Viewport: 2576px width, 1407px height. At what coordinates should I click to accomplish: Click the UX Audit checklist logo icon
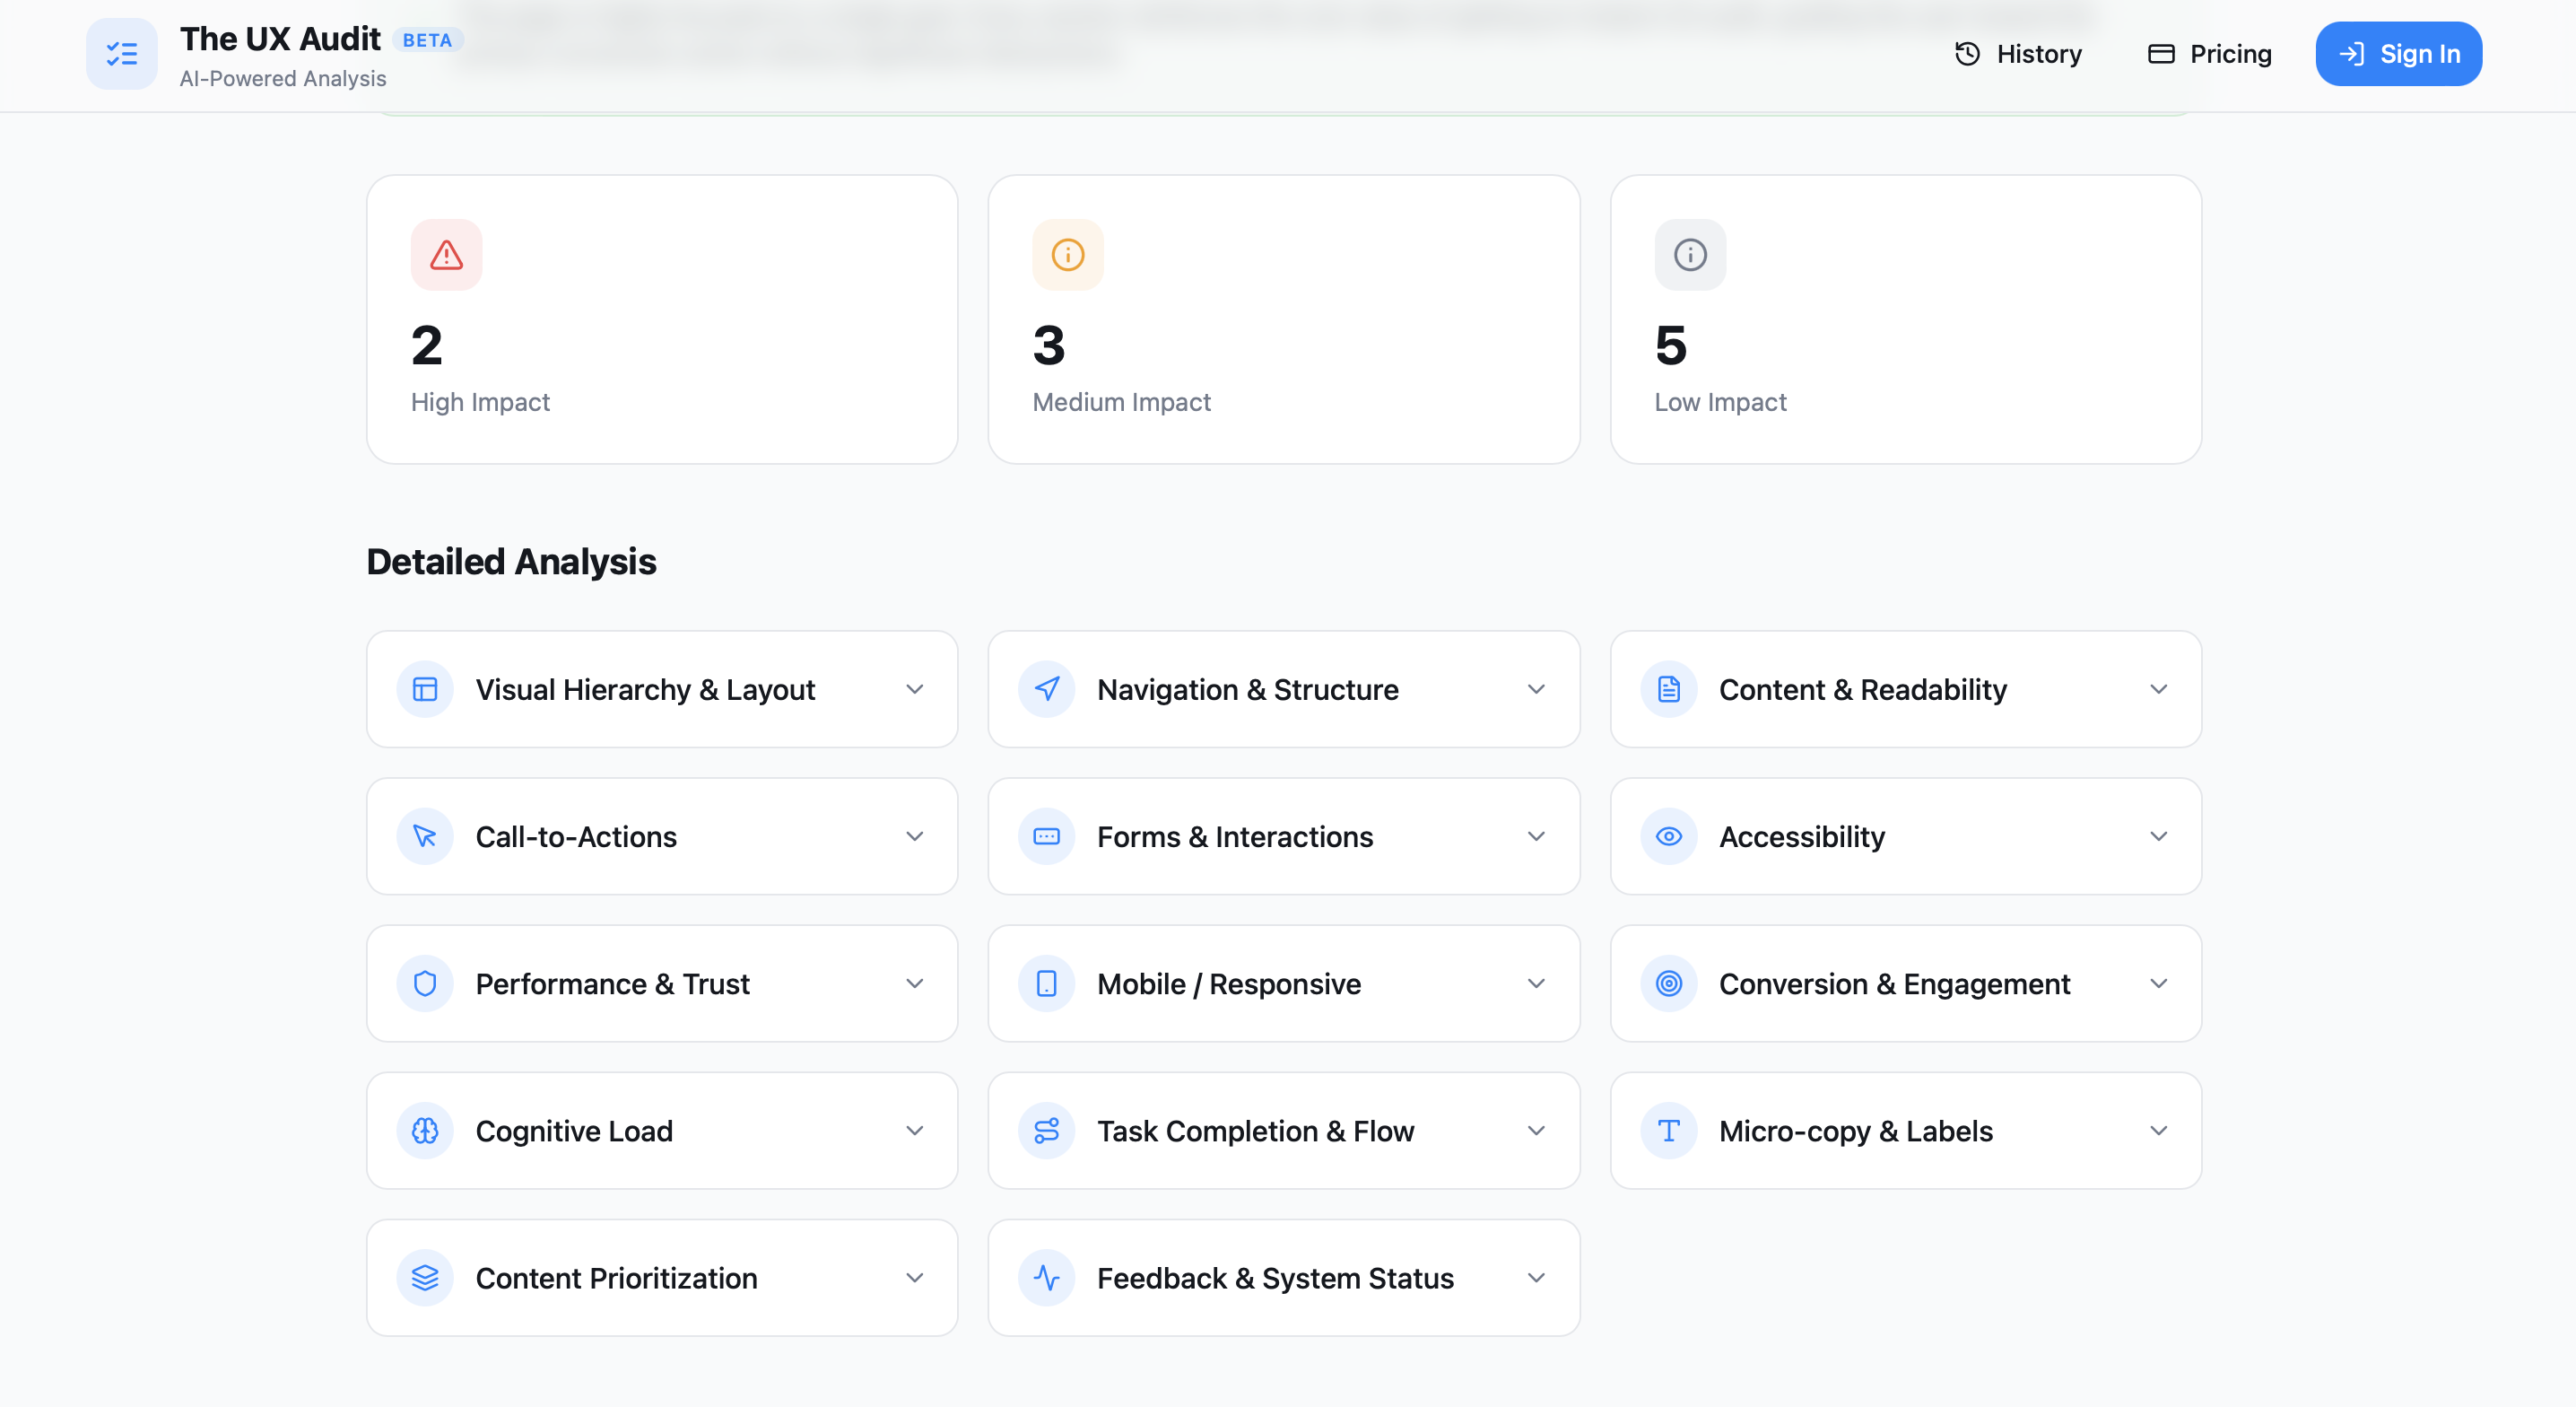[121, 54]
